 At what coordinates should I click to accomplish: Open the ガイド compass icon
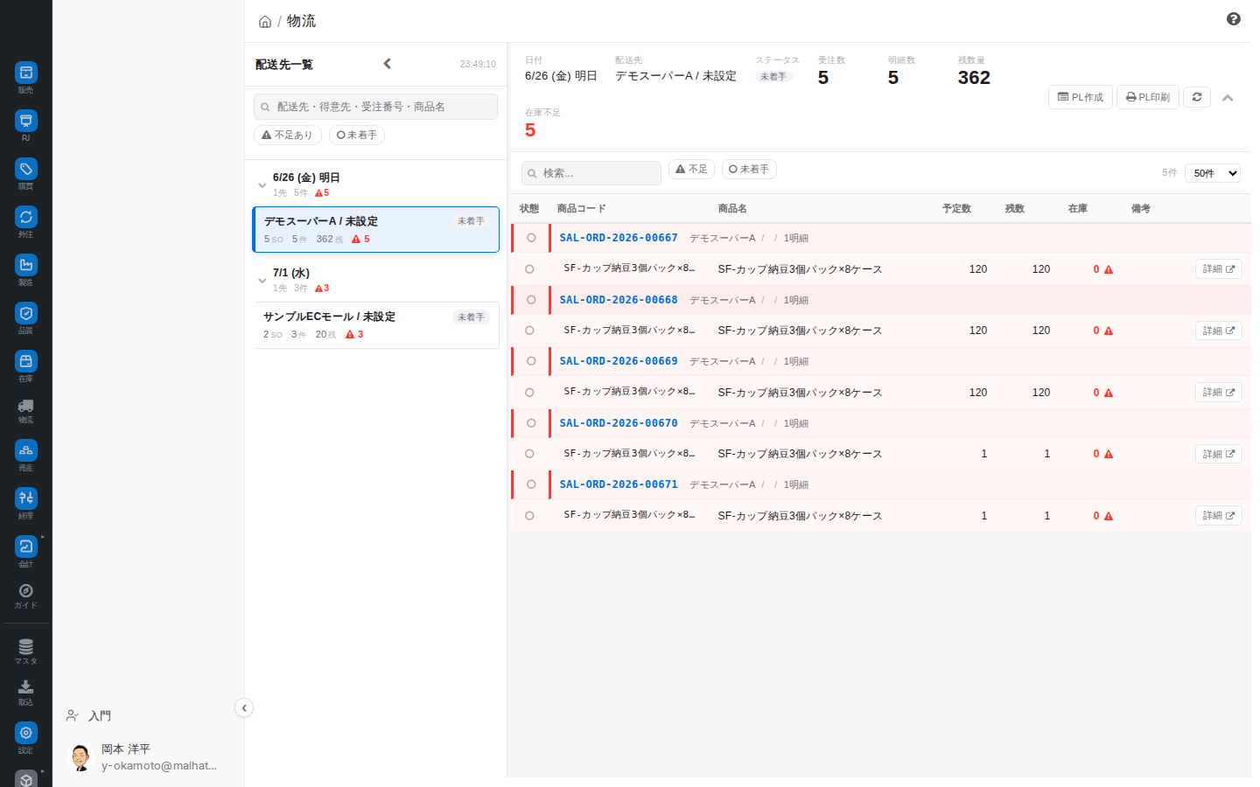[x=26, y=590]
